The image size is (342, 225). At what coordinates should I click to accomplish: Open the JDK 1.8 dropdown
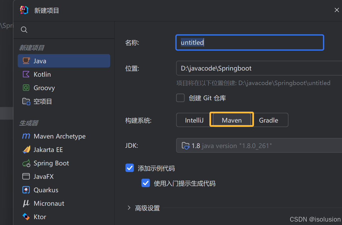[x=259, y=146]
